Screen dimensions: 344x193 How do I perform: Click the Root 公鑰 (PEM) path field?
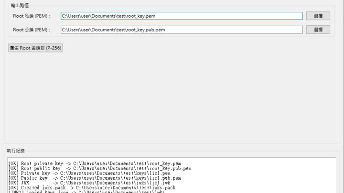point(182,30)
